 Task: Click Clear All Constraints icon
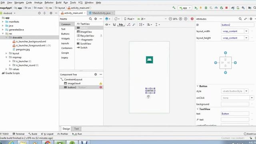tap(129, 25)
